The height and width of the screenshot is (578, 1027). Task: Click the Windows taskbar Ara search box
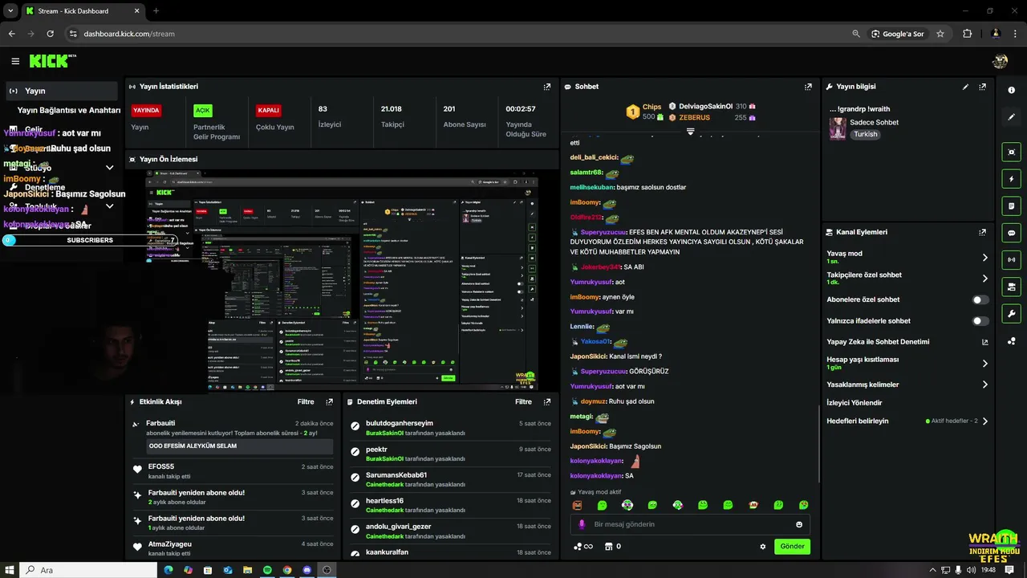[87, 570]
